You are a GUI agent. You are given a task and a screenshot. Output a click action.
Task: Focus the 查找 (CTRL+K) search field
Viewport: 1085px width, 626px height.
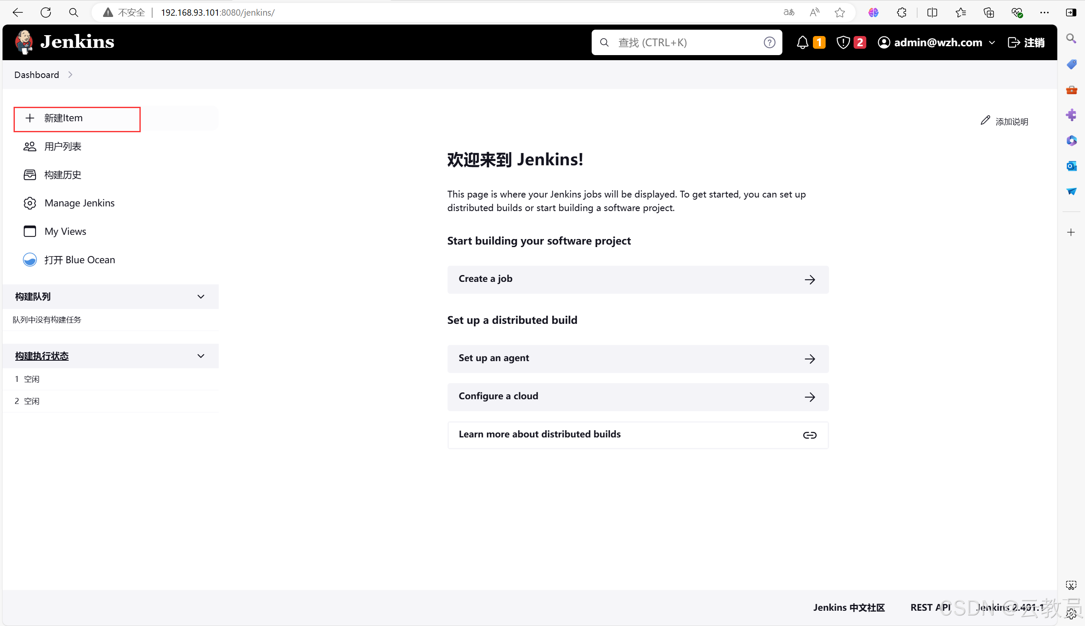[x=687, y=42]
